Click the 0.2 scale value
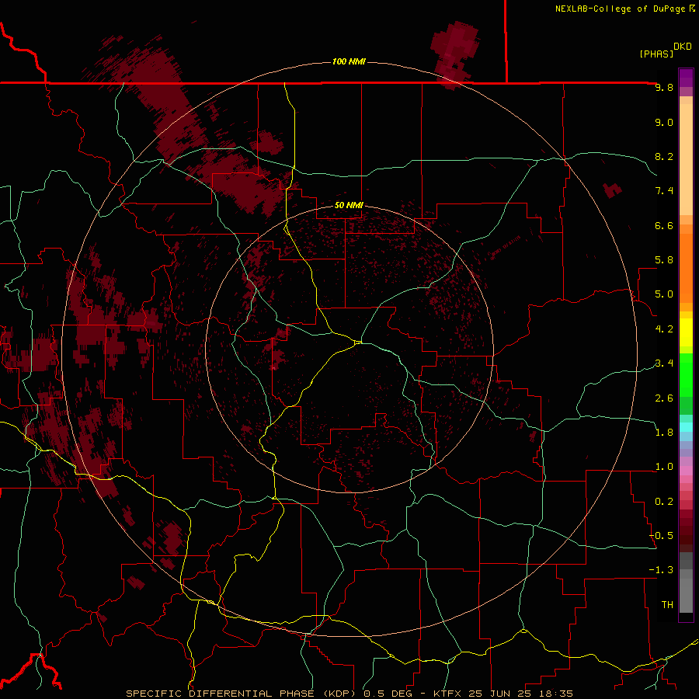The image size is (699, 699). pyautogui.click(x=664, y=502)
